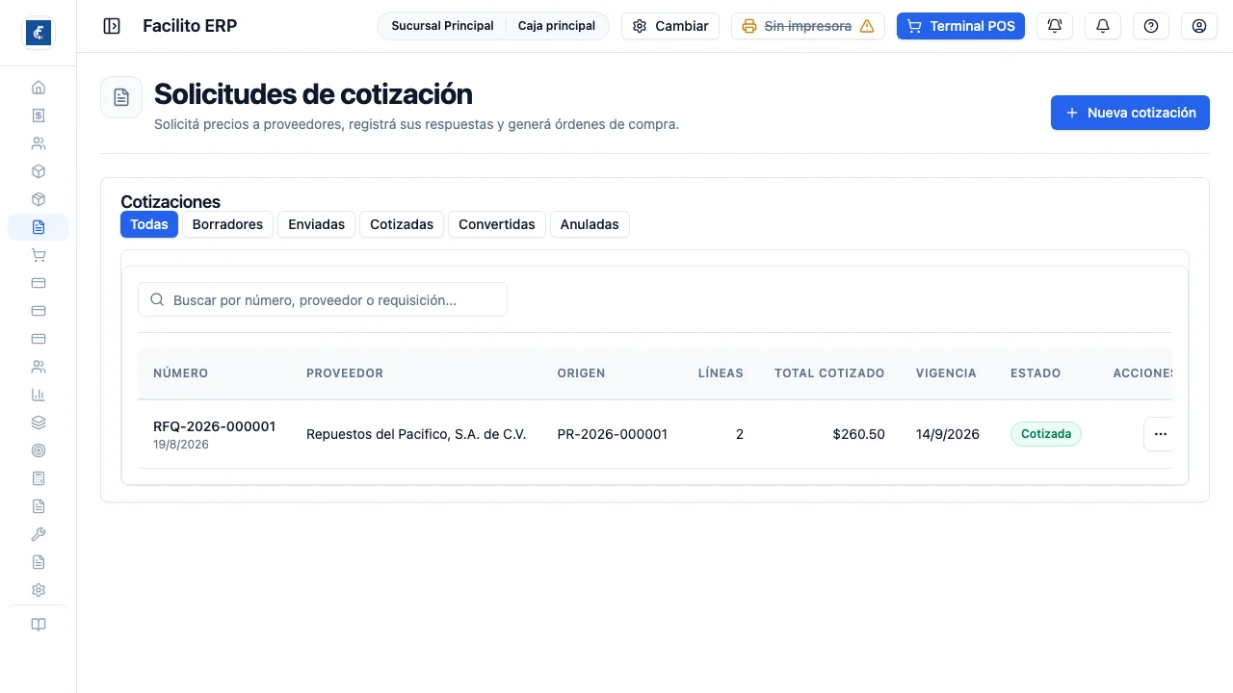The height and width of the screenshot is (693, 1233).
Task: Open the bar chart icon in the sidebar
Action: [x=39, y=395]
